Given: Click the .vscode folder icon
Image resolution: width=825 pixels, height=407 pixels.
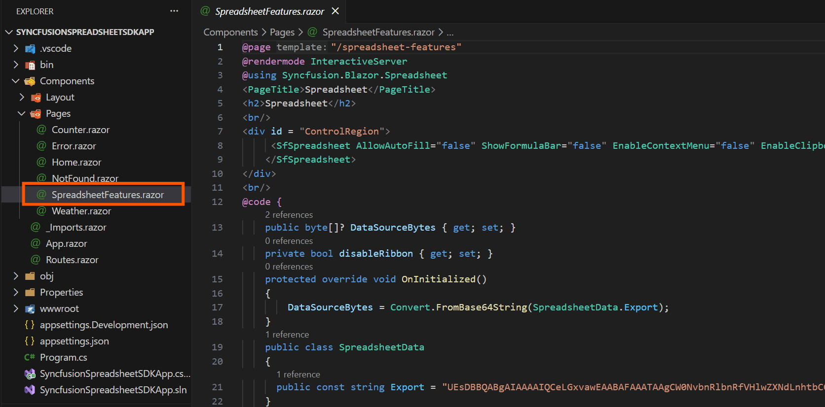Looking at the screenshot, I should pyautogui.click(x=30, y=49).
